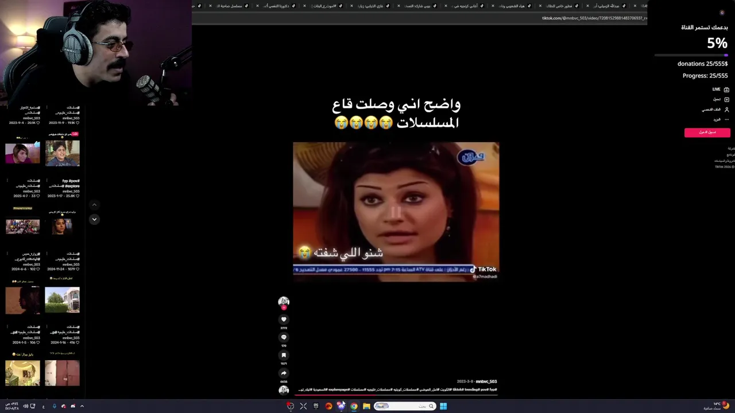Go to previous video up arrow
Screen dimensions: 735x413
coord(94,205)
